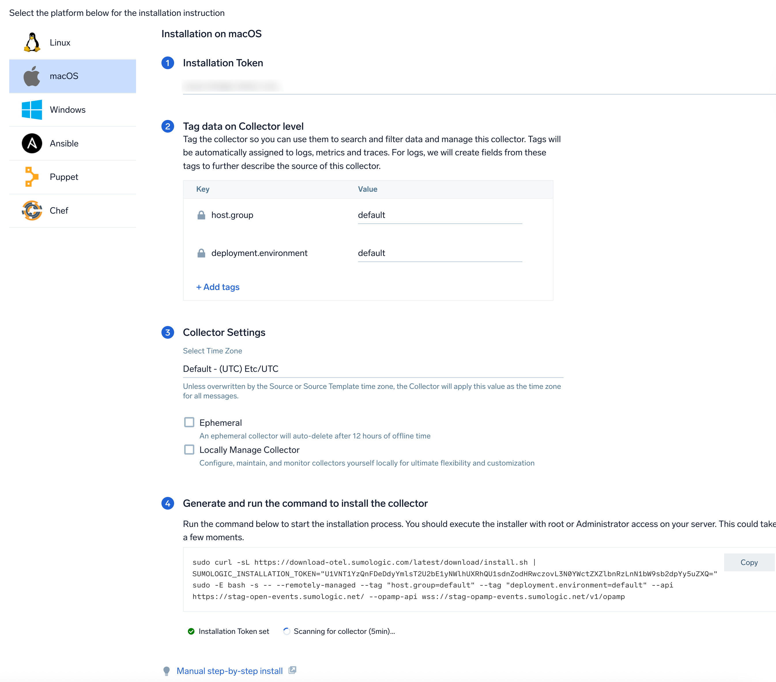
Task: Click the Puppet logo icon
Action: coord(32,177)
